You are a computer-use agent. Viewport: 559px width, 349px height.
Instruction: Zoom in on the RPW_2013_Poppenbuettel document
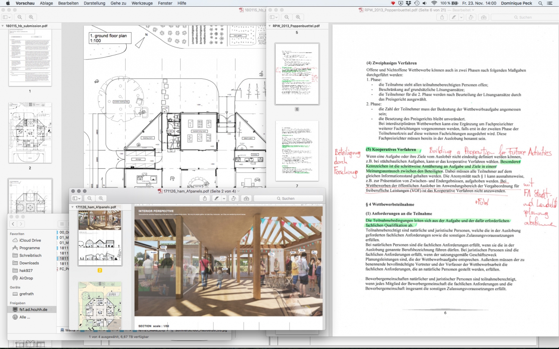tap(298, 17)
